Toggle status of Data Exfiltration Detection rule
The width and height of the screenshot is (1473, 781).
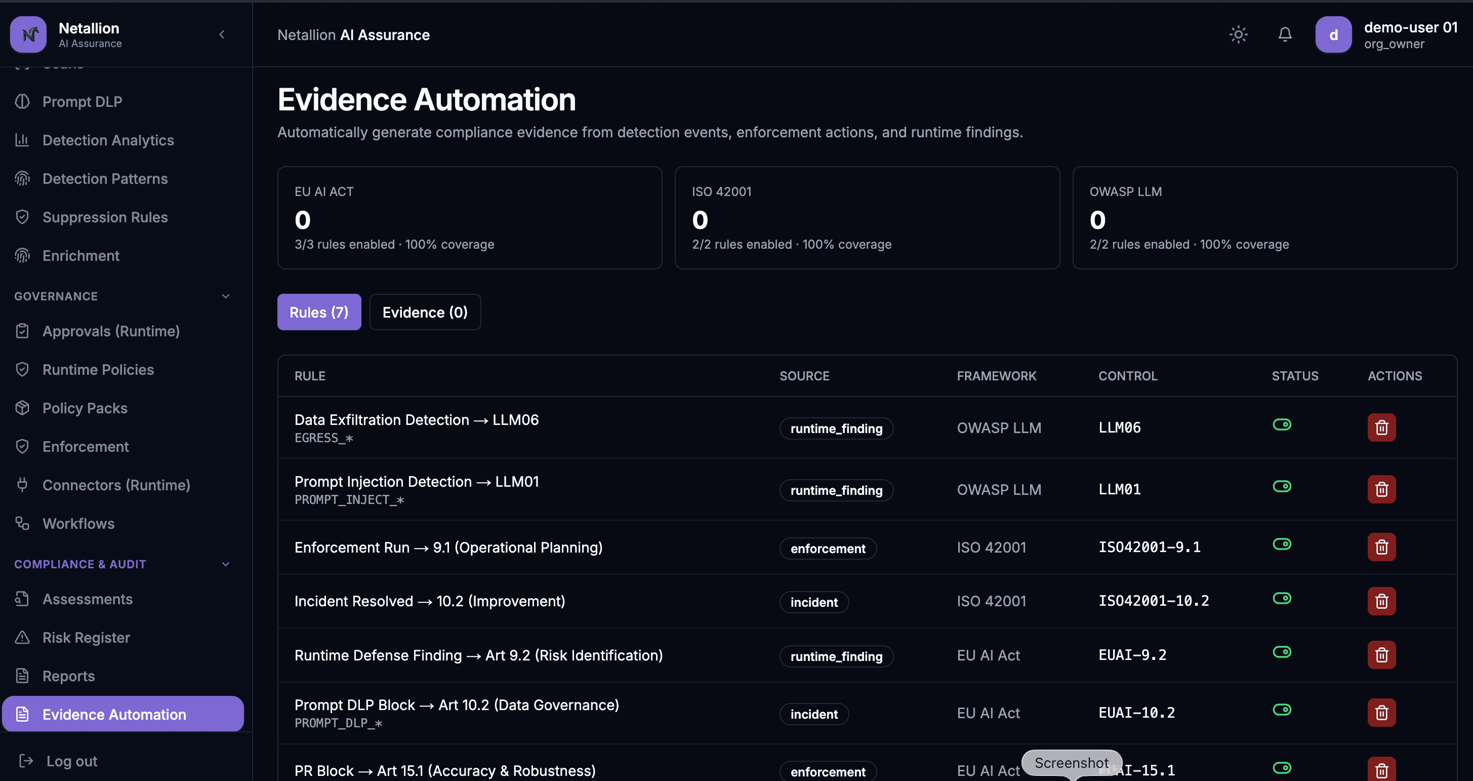pos(1282,424)
